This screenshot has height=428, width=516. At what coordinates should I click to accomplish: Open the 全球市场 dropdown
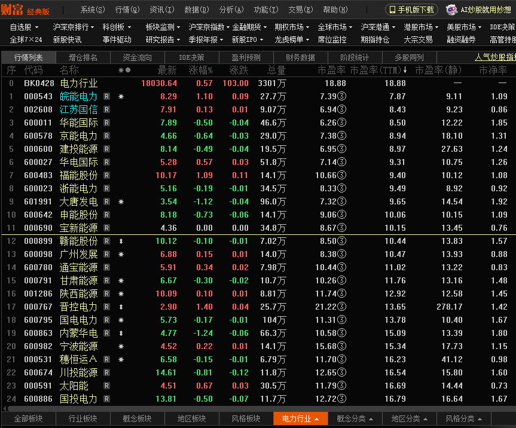(335, 27)
